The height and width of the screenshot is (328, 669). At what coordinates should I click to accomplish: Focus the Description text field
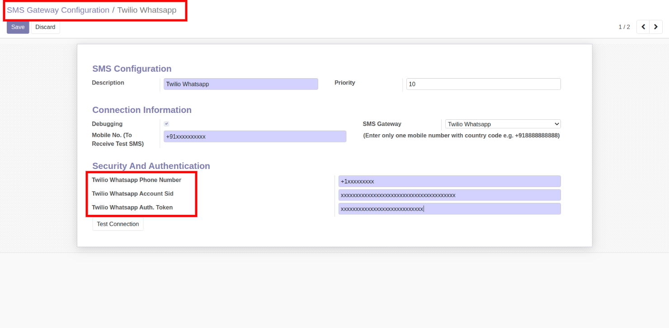tap(240, 84)
